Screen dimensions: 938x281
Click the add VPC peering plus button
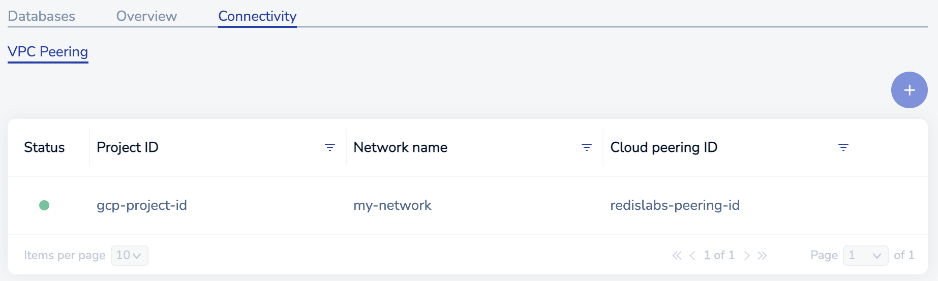[909, 90]
